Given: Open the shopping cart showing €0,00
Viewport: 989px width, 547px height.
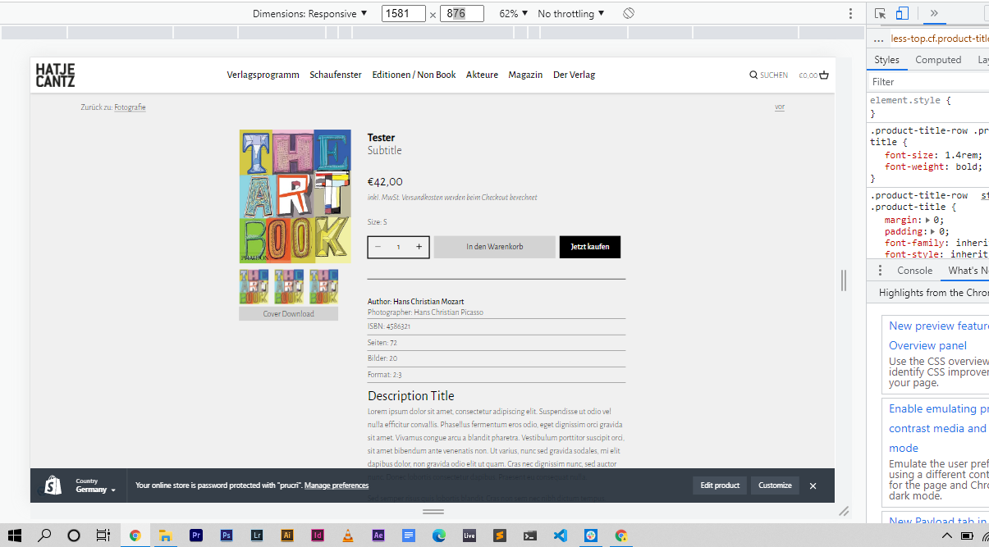Looking at the screenshot, I should click(813, 75).
